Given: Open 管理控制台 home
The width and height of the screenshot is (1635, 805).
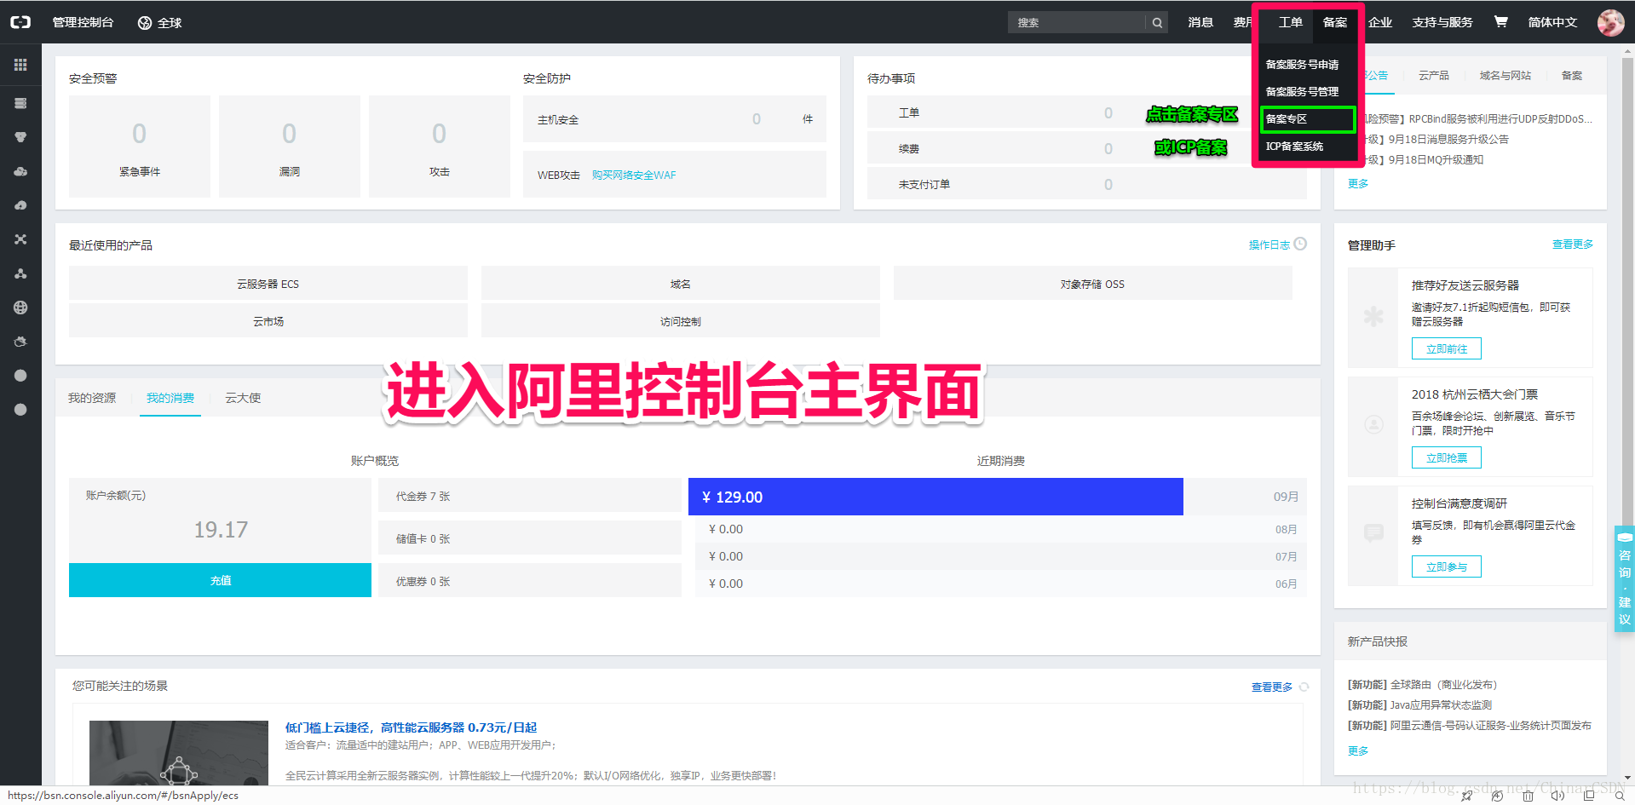Looking at the screenshot, I should pyautogui.click(x=83, y=22).
